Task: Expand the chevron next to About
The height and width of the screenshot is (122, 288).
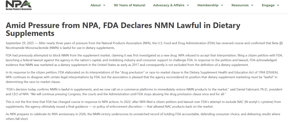Action: pyautogui.click(x=104, y=5)
